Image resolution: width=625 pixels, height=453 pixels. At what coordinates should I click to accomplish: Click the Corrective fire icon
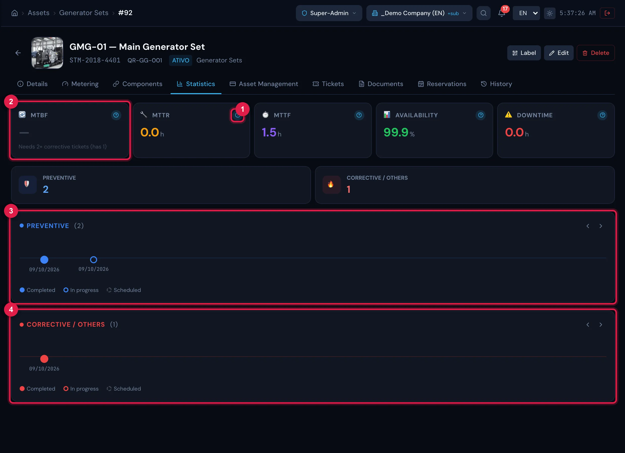coord(331,184)
